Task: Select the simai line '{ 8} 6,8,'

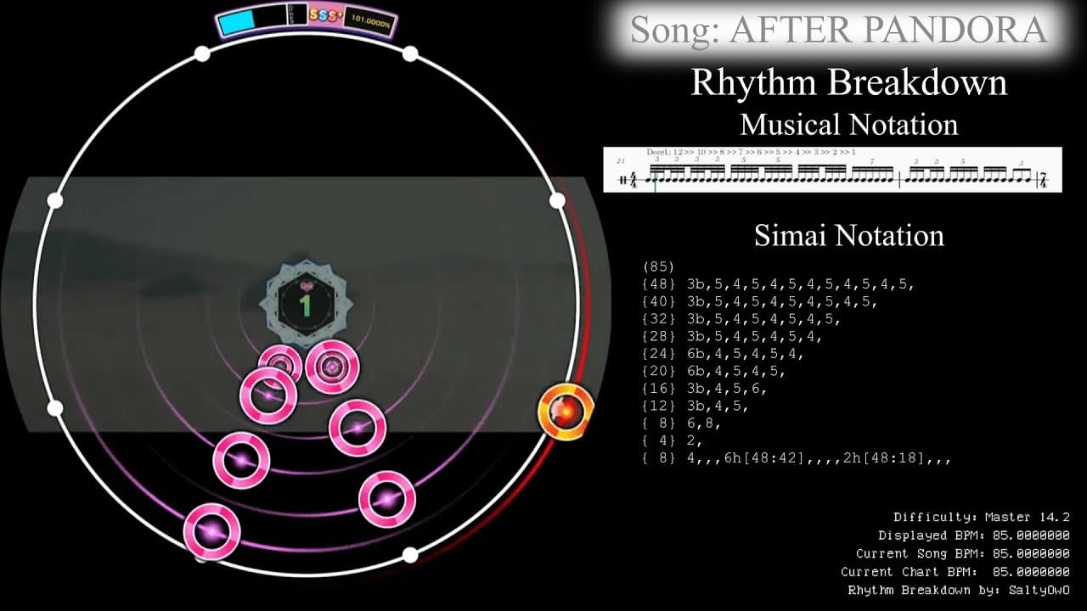Action: pyautogui.click(x=681, y=424)
